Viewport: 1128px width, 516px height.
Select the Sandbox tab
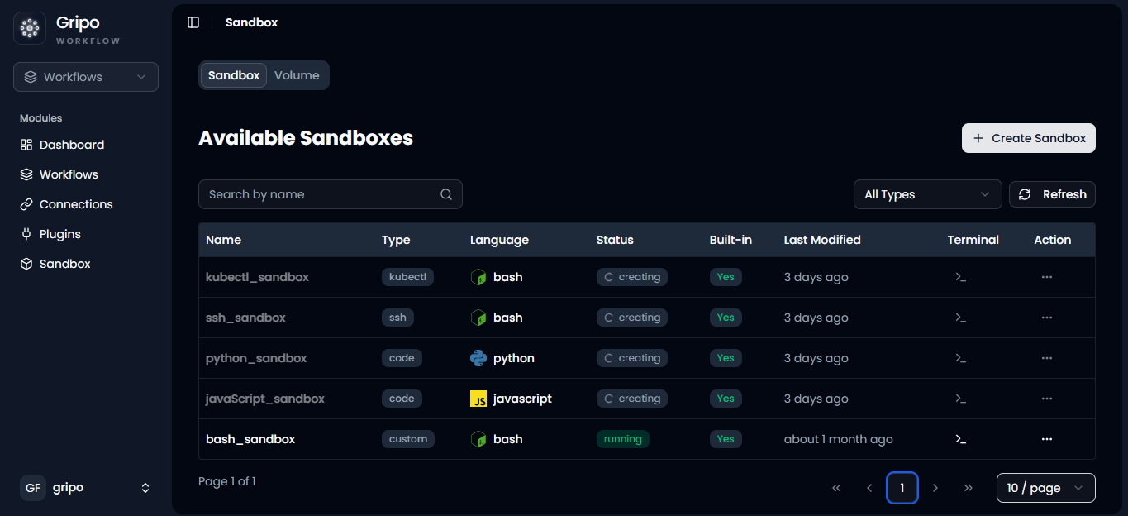tap(234, 75)
